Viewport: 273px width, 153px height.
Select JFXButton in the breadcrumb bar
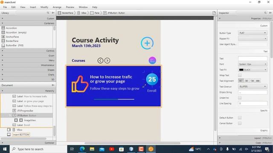click(114, 13)
